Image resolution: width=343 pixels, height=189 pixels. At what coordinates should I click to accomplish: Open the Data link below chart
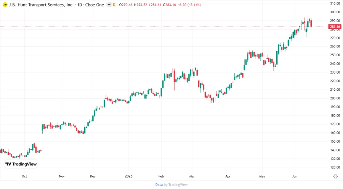pyautogui.click(x=159, y=184)
